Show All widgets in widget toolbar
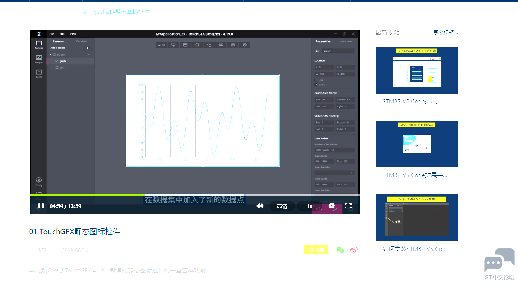The width and height of the screenshot is (518, 284). click(x=161, y=45)
